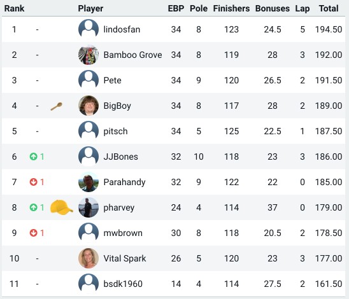Viewport: 349px width, 299px height.
Task: Open Parahandy player name link
Action: tap(124, 183)
